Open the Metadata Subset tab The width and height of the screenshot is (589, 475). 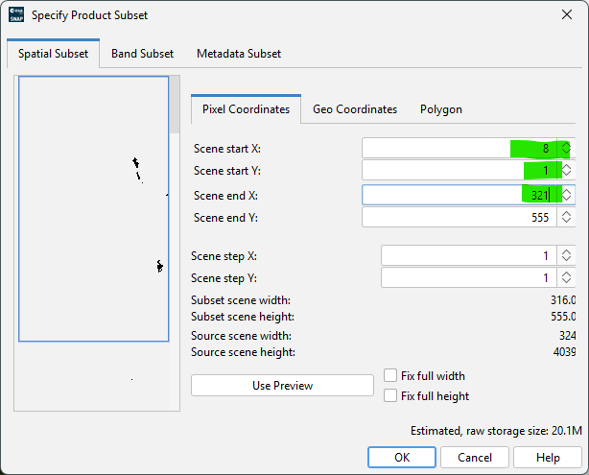coord(239,54)
